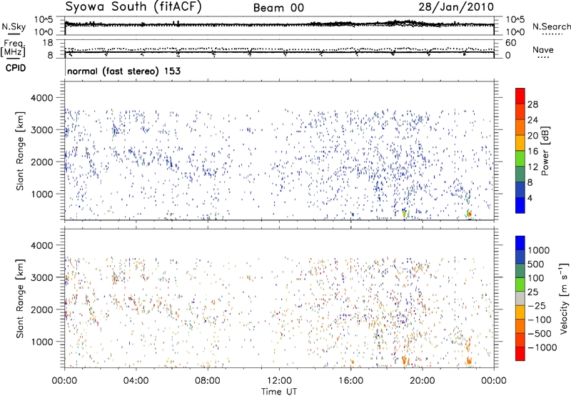Click the '08:00' time tick label
571x396 pixels.
(208, 381)
